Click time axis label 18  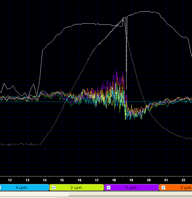[x=114, y=180]
